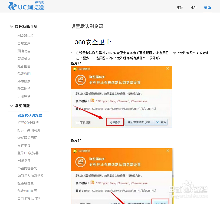This screenshot has width=220, height=204.
Task: Open 云同步常见问题 help topic
Action: point(29,199)
